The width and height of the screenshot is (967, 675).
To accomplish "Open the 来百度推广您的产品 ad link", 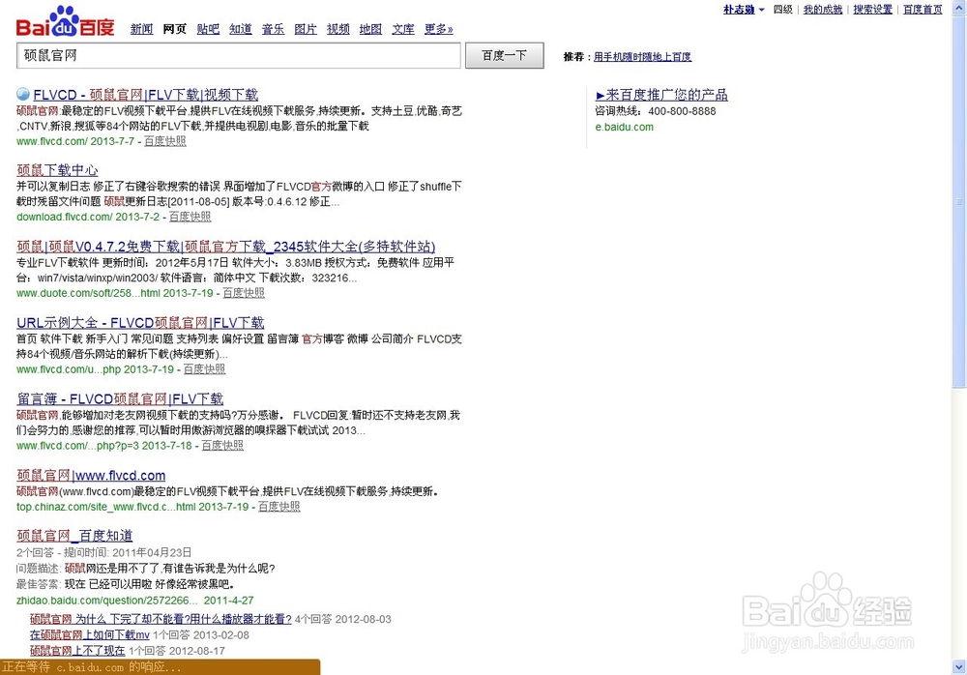I will (x=661, y=95).
